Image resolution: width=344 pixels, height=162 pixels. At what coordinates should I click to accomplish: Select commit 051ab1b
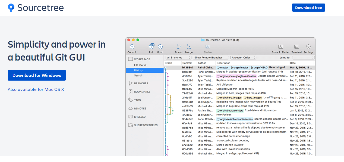[239, 141]
